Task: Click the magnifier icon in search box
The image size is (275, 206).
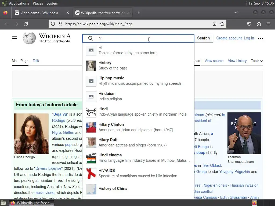Action: [91, 38]
